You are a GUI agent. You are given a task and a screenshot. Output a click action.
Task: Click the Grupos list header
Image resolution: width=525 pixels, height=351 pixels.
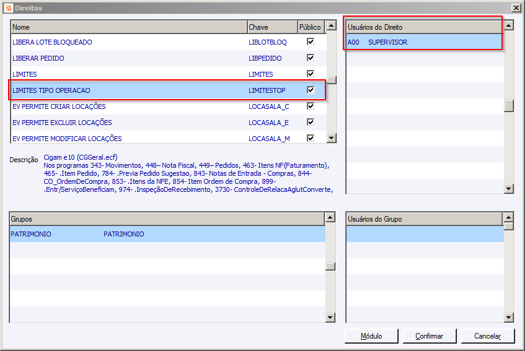(x=167, y=219)
